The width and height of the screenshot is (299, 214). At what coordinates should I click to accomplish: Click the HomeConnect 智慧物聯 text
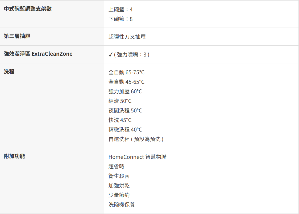click(x=137, y=157)
